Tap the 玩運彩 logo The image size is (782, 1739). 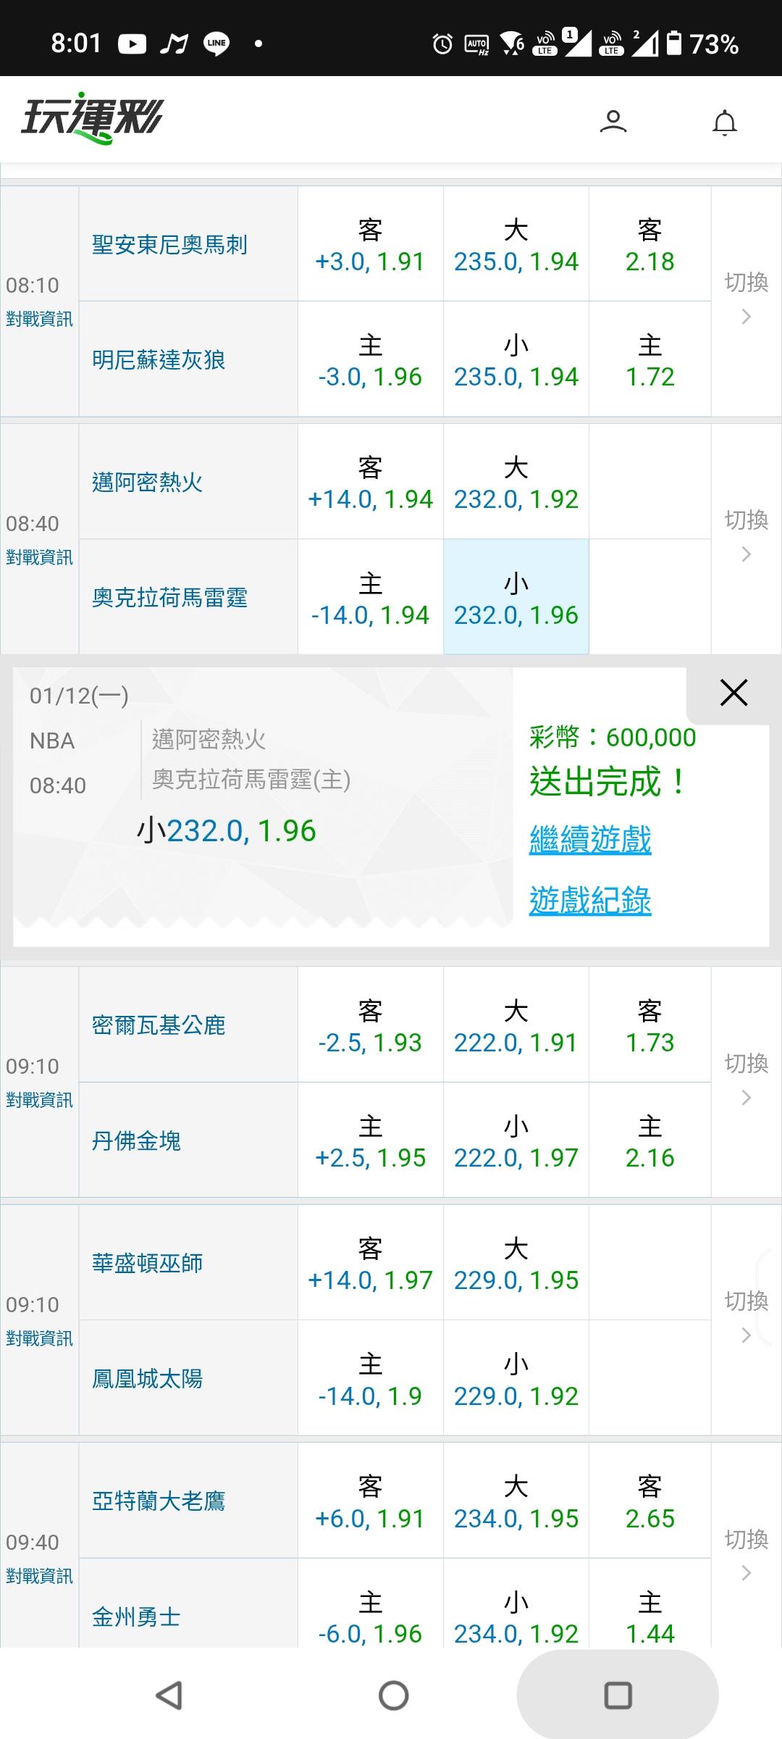[92, 118]
